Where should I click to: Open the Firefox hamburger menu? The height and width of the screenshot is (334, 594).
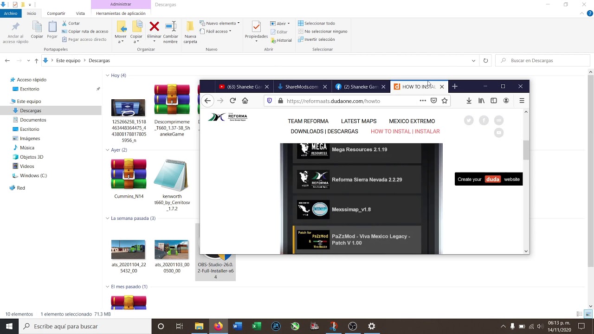point(522,101)
